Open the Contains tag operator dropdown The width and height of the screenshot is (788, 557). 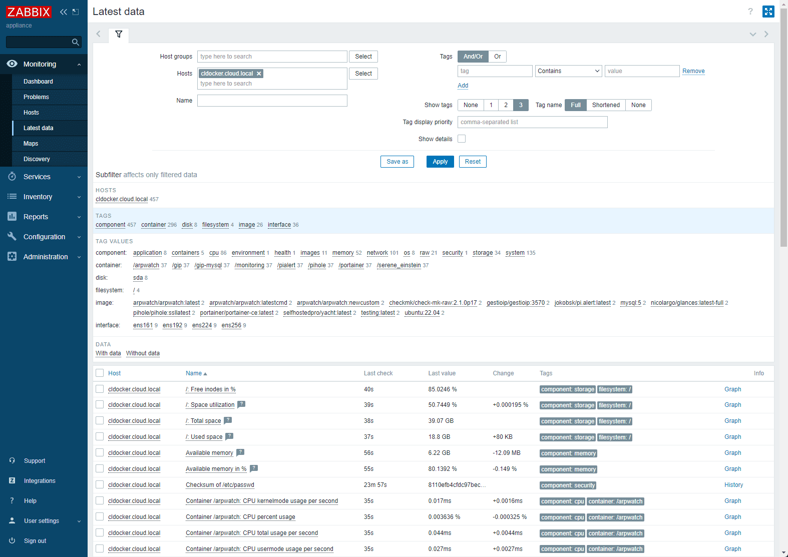pos(568,71)
